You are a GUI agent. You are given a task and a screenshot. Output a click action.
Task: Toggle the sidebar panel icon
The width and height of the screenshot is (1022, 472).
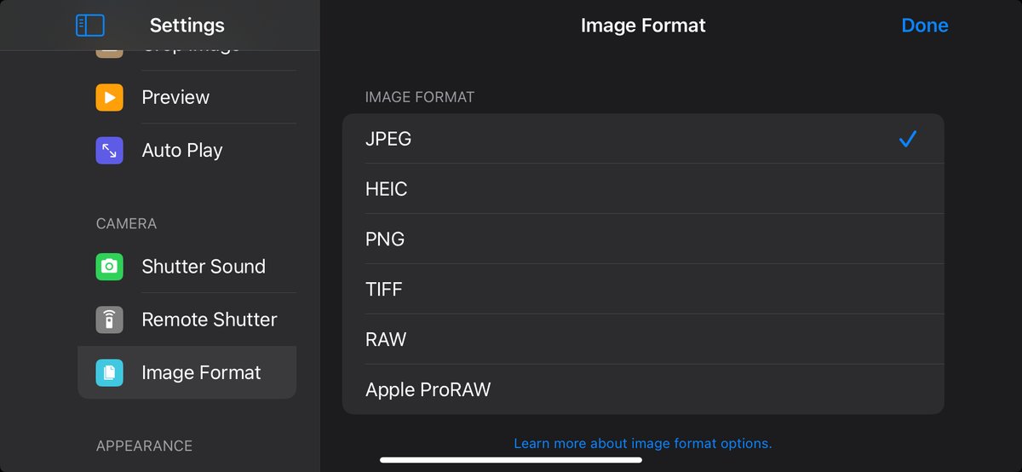(89, 26)
